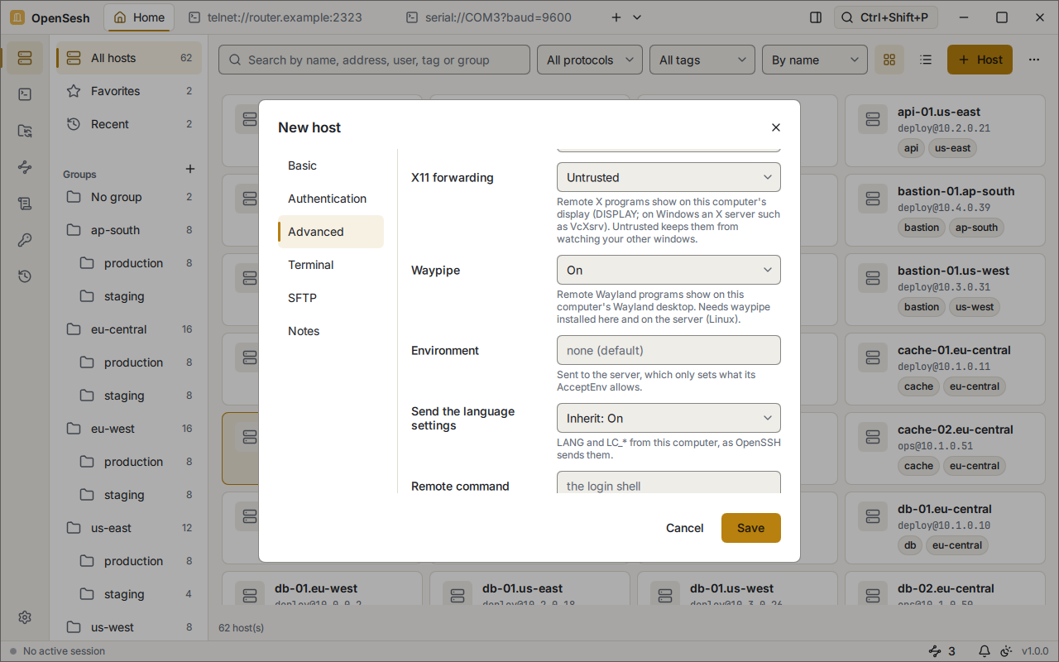This screenshot has width=1059, height=662.
Task: Open the Ctrl+Shift+P command palette
Action: click(x=886, y=17)
